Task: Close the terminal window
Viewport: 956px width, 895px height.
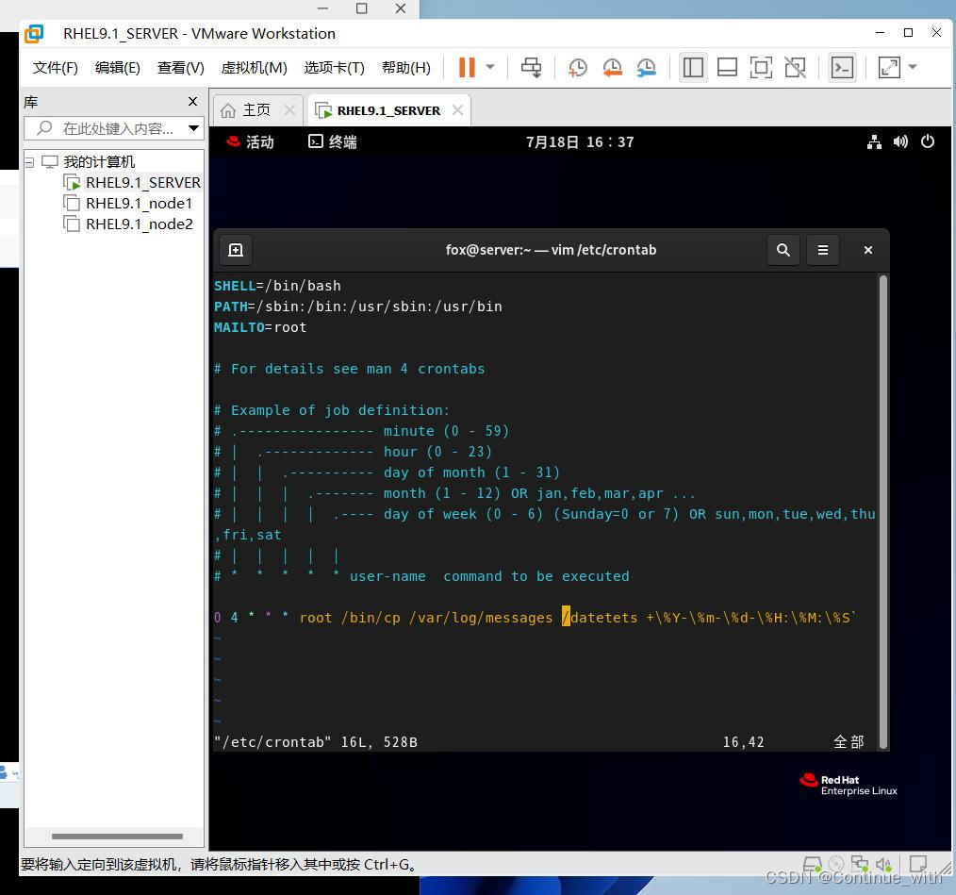Action: [868, 250]
